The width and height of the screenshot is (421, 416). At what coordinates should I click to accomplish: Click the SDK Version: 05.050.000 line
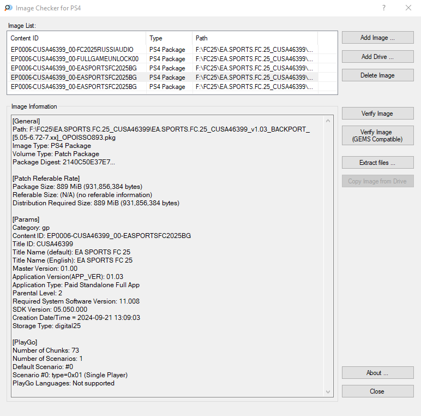(x=50, y=310)
